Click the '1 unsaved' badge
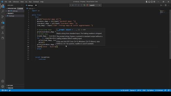Image resolution: width=171 pixels, height=96 pixels. coord(20,9)
